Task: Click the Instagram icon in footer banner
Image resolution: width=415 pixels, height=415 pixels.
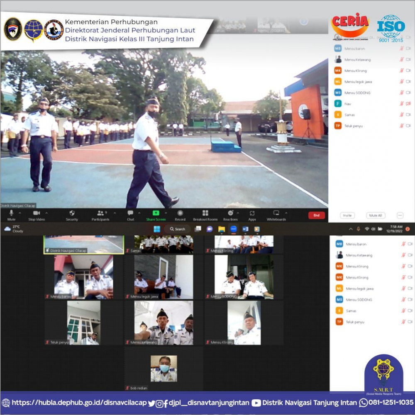Action: click(x=159, y=404)
